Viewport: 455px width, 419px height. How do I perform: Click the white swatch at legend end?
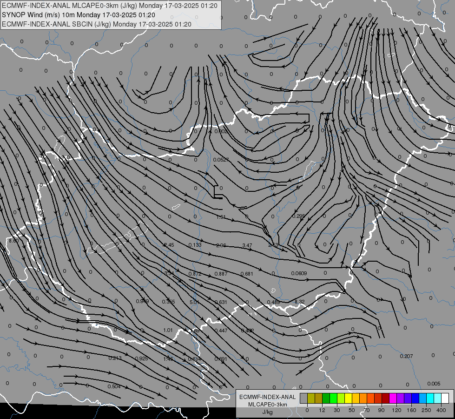[445, 398]
